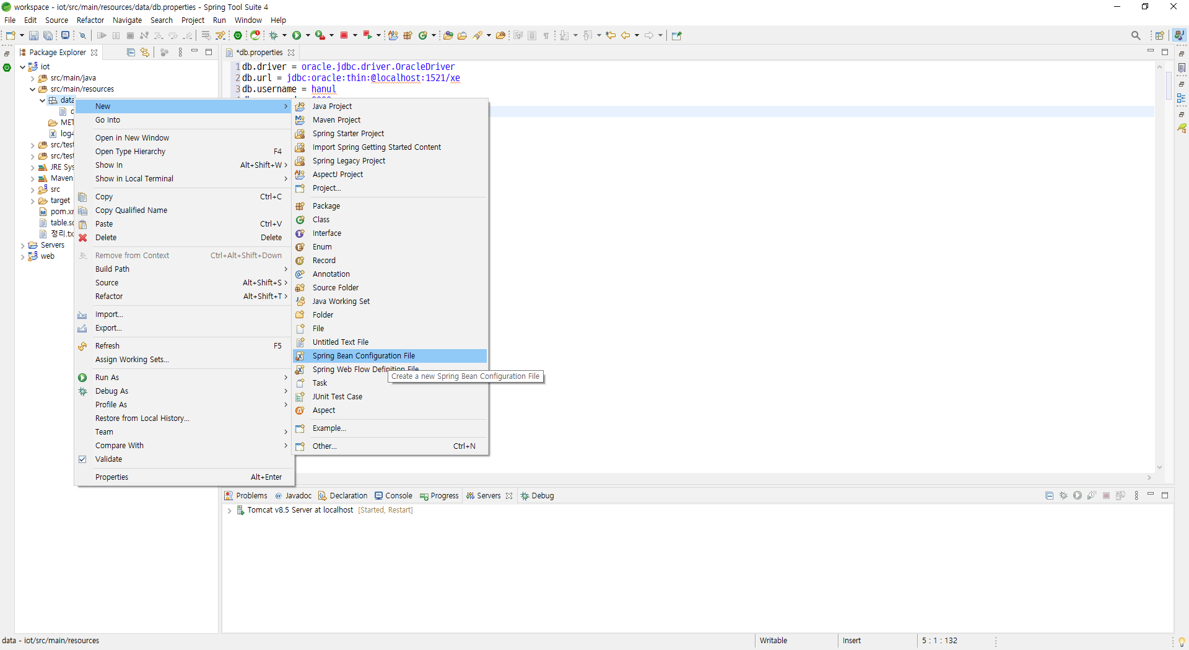This screenshot has width=1189, height=650.
Task: Click Properties in the context menu
Action: [184, 477]
